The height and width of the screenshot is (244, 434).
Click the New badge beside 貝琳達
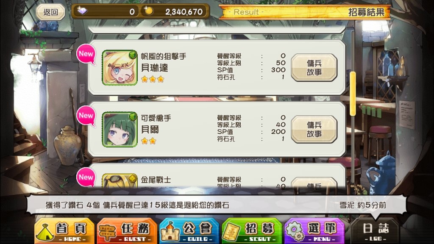tap(86, 54)
